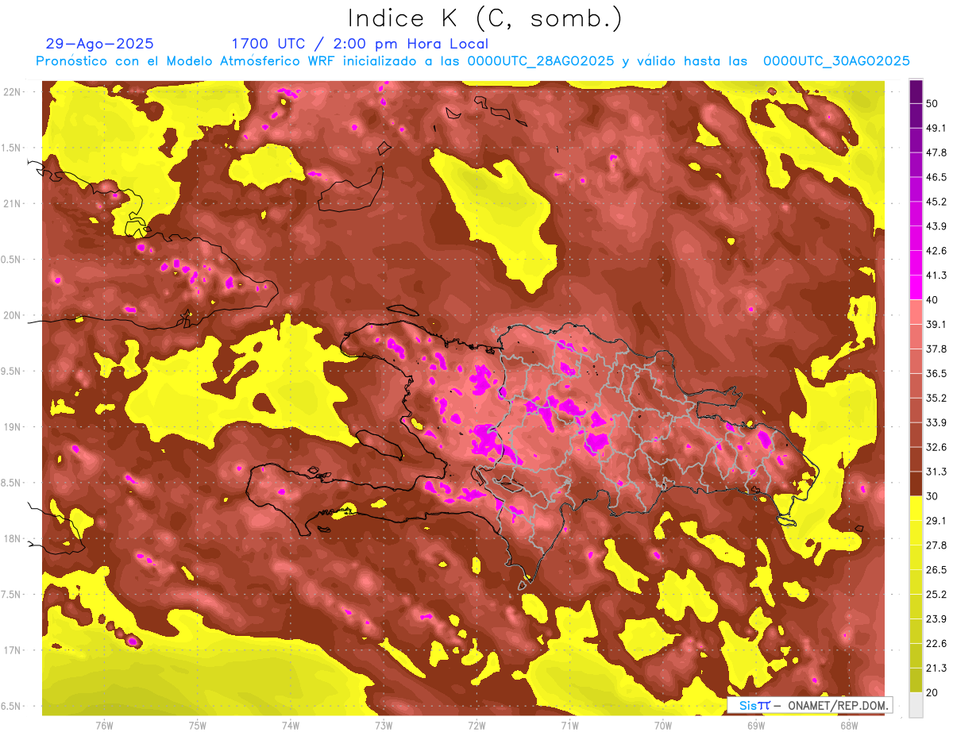Click the colorbar value '20'
This screenshot has width=953, height=736.
coord(932,693)
